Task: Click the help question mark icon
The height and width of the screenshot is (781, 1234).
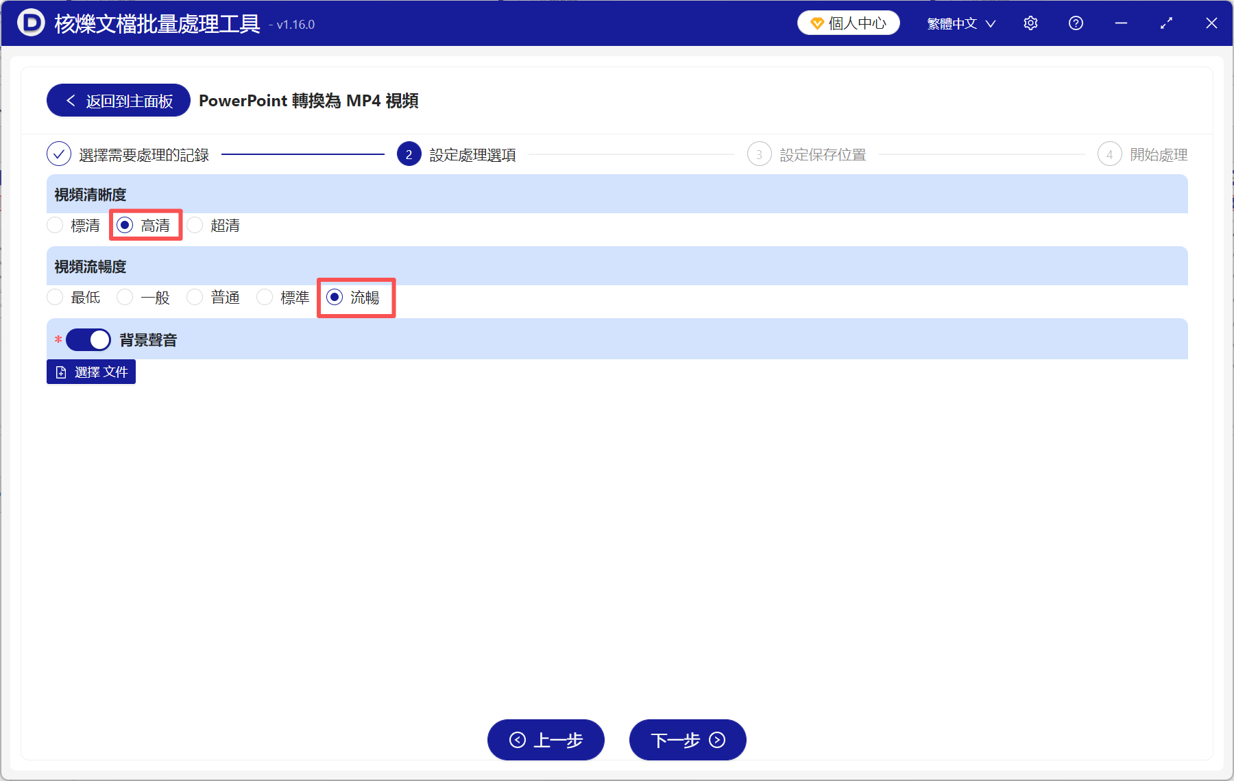Action: 1075,23
